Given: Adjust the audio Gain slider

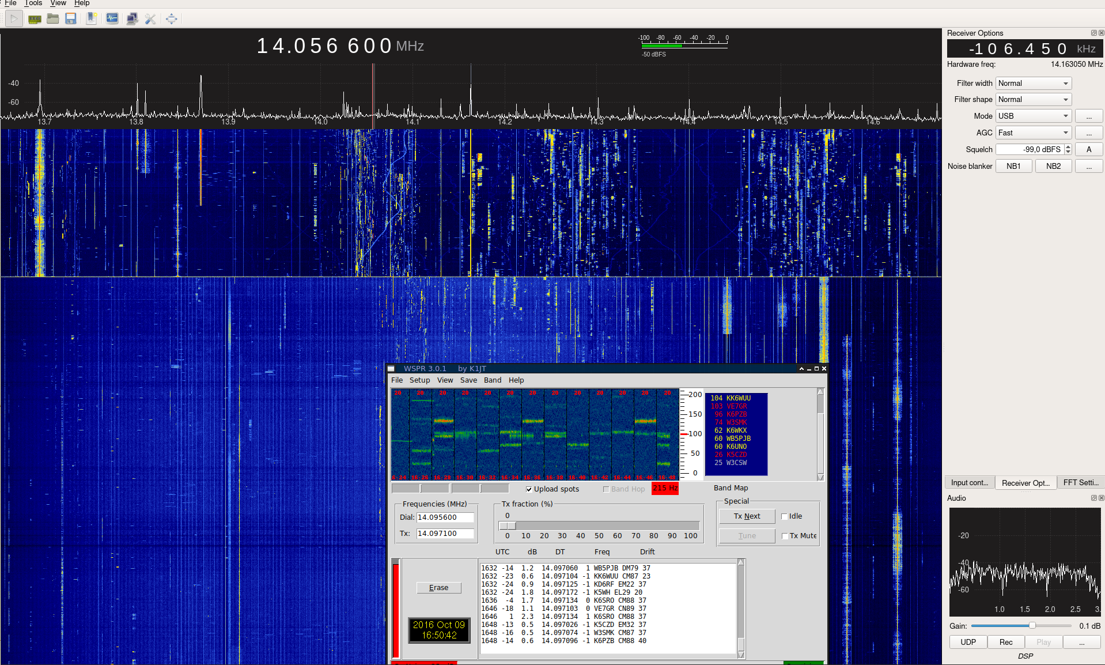Looking at the screenshot, I should tap(1021, 626).
